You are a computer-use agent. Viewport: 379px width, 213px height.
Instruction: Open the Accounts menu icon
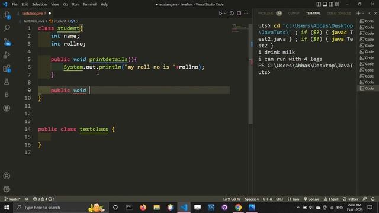[7, 176]
